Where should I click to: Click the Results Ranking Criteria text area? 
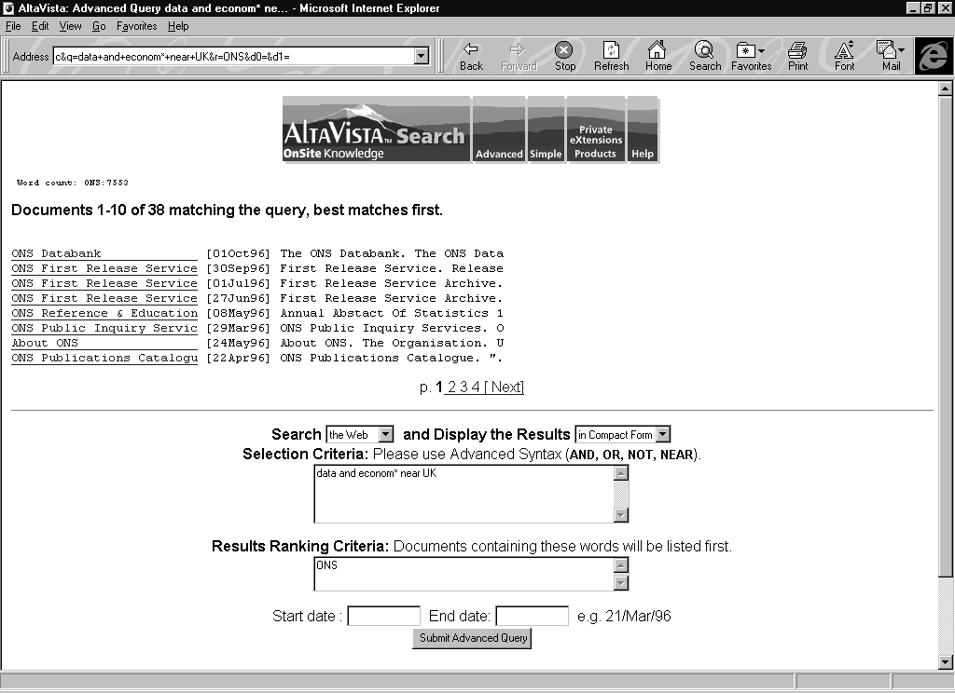pos(464,574)
